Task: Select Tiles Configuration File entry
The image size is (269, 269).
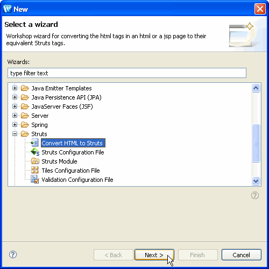Action: pyautogui.click(x=70, y=171)
